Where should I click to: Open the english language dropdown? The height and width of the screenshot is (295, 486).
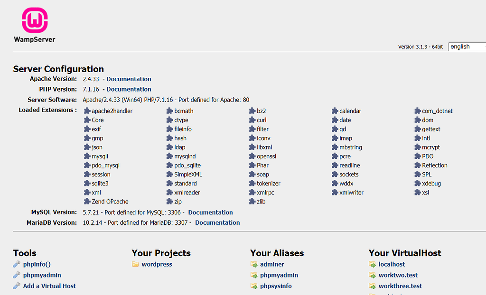(x=467, y=47)
